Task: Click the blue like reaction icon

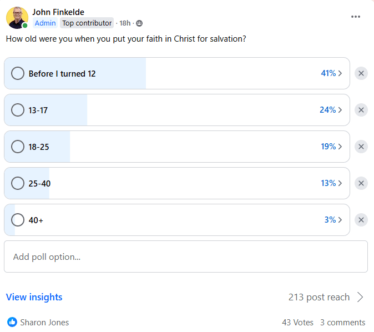Action: point(12,322)
